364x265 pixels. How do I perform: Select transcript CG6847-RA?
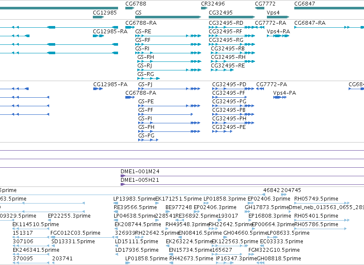tap(310, 23)
